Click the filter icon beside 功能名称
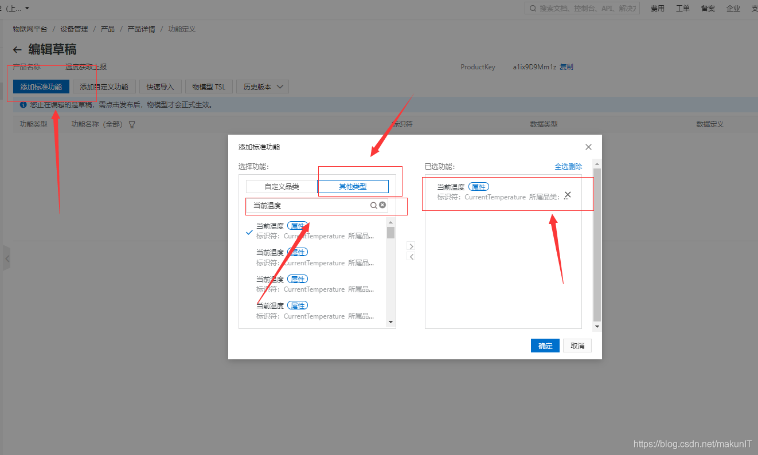The width and height of the screenshot is (758, 455). coord(132,124)
